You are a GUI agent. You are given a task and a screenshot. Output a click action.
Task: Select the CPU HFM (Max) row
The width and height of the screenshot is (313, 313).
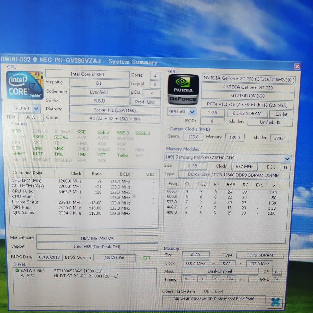pos(83,186)
